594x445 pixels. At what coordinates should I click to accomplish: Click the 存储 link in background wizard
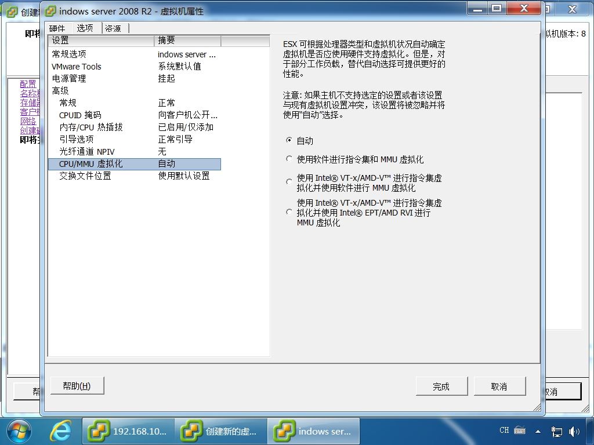coord(30,103)
